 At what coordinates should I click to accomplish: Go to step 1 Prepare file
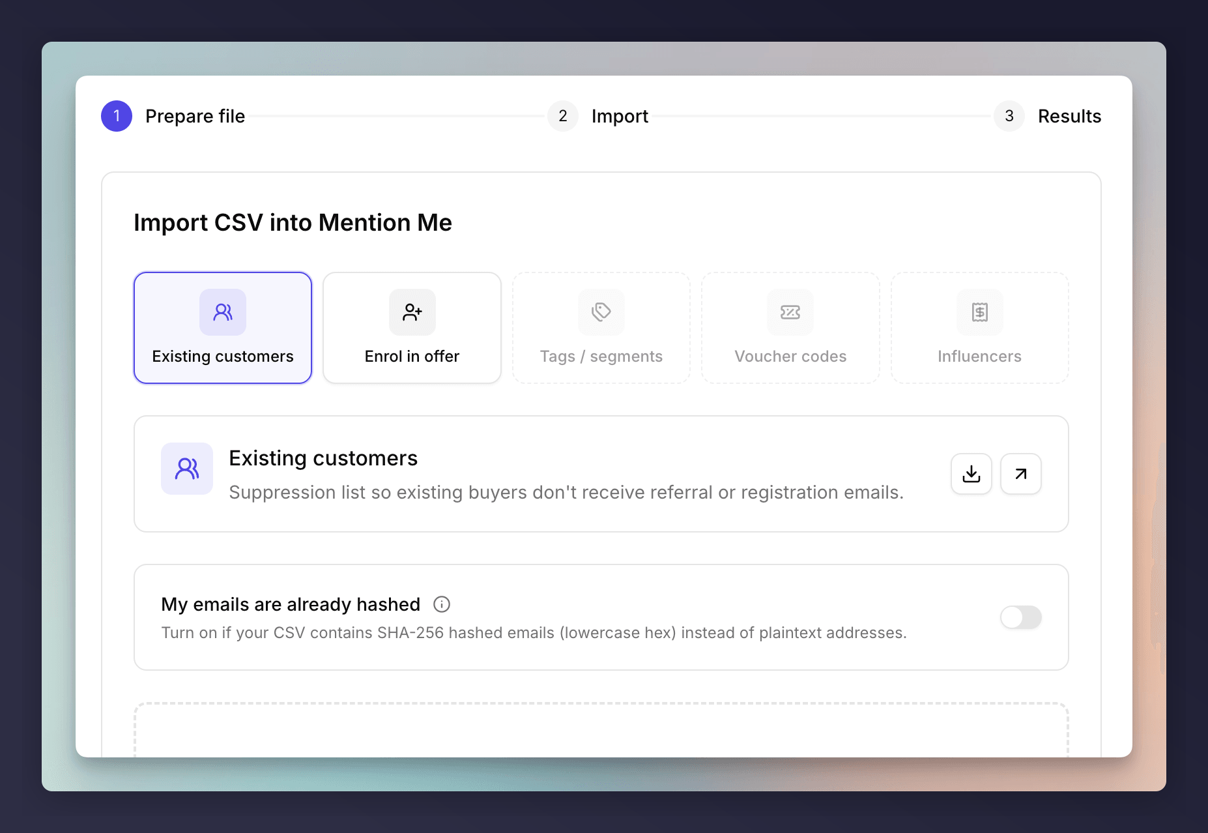[x=173, y=116]
